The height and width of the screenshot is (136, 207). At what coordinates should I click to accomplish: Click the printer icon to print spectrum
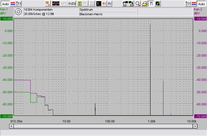[x=144, y=4]
